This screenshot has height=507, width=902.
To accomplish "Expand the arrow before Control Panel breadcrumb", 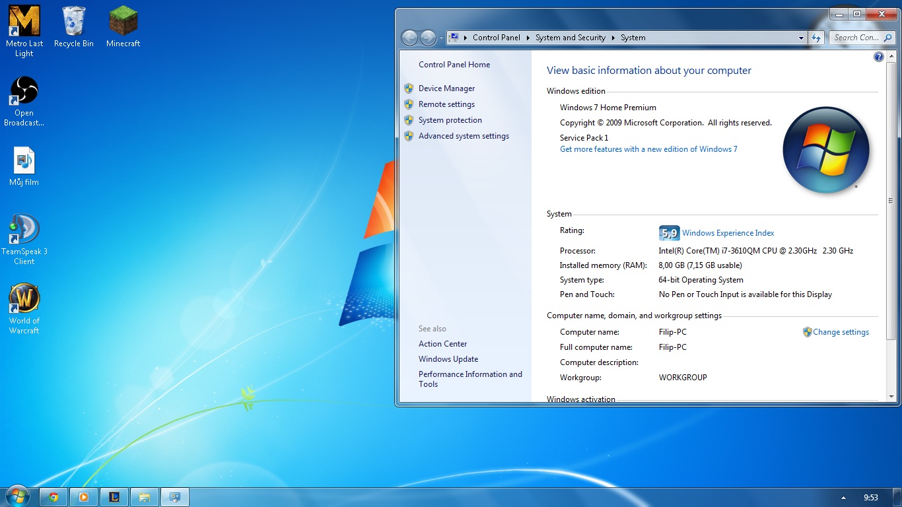I will [x=466, y=38].
